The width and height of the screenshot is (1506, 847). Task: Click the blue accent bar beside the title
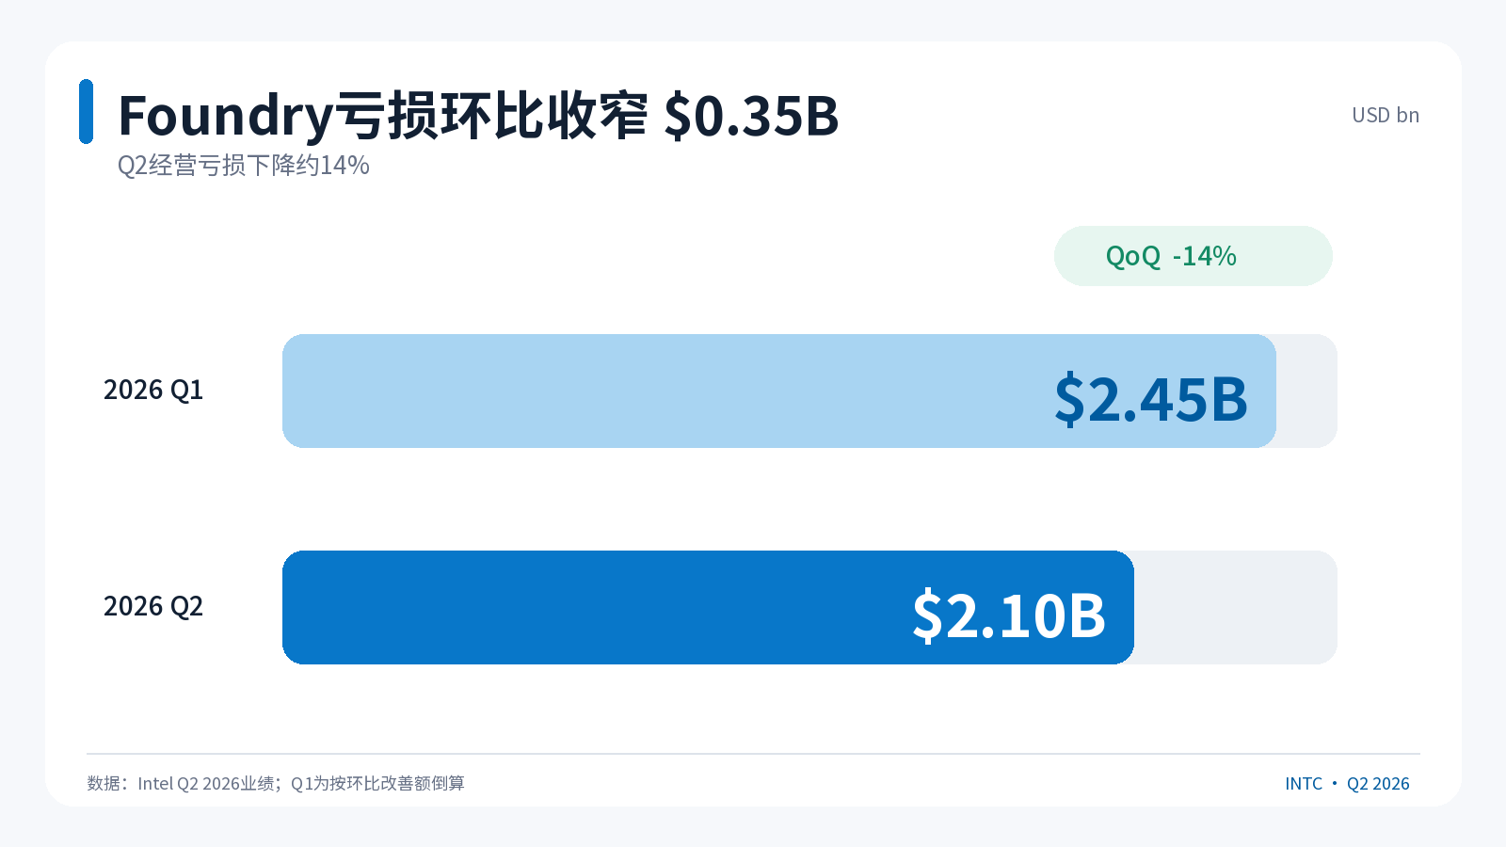click(x=86, y=111)
